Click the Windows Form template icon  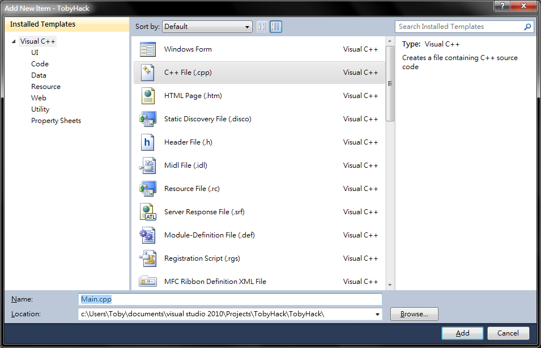[148, 49]
